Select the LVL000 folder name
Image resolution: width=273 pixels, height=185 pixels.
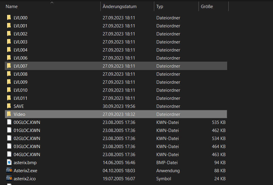pos(21,18)
